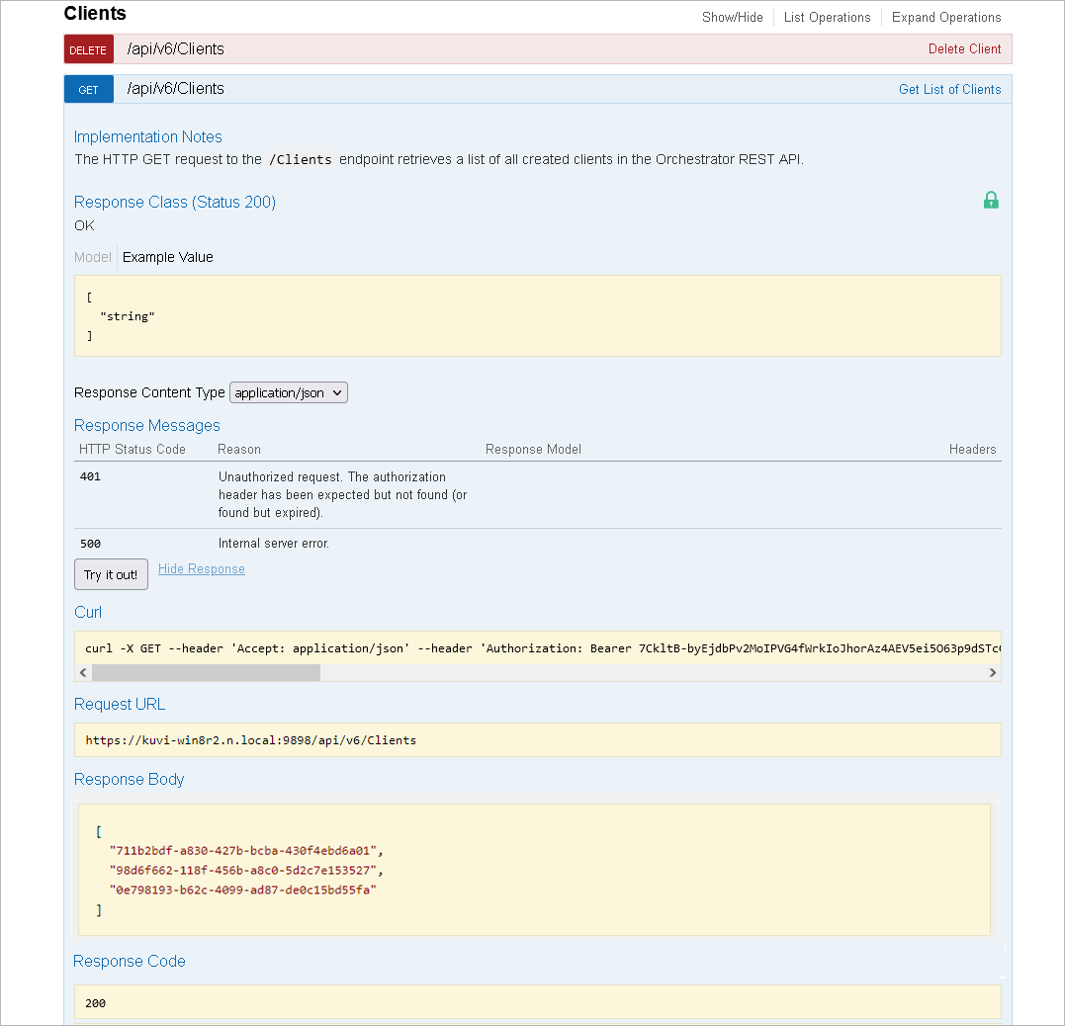Click client ID starting with 0e798193
The width and height of the screenshot is (1065, 1026).
(242, 890)
